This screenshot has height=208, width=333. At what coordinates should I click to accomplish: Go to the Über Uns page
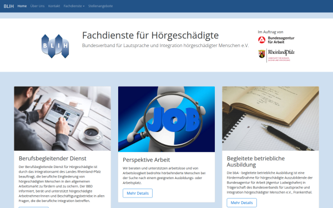[37, 6]
